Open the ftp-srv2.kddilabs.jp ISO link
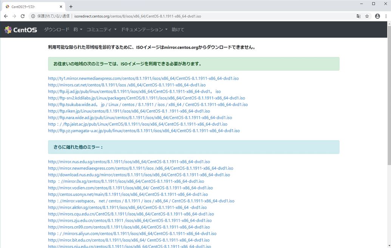391x248 pixels. pyautogui.click(x=147, y=98)
